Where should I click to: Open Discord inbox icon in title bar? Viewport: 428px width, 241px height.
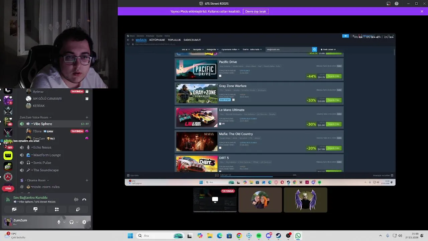389,4
